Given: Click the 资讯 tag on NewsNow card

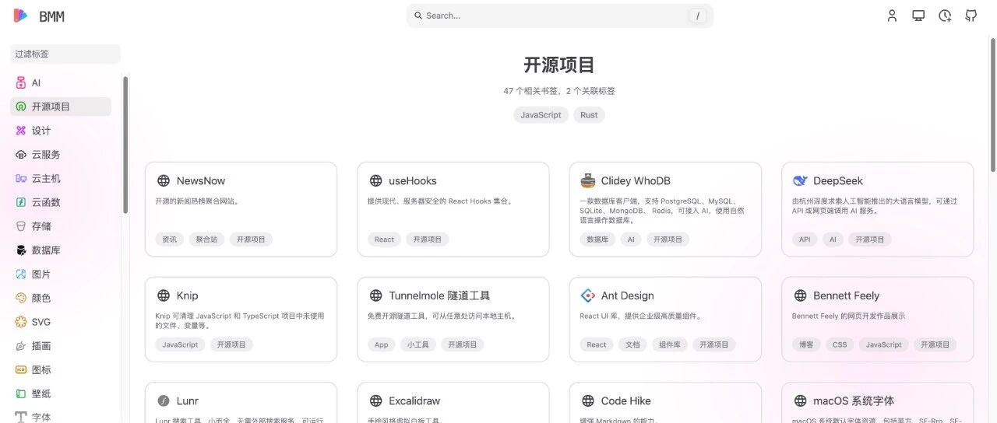Looking at the screenshot, I should [169, 239].
